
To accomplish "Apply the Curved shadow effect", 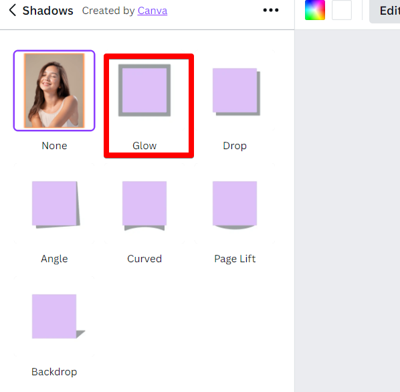I will 144,203.
